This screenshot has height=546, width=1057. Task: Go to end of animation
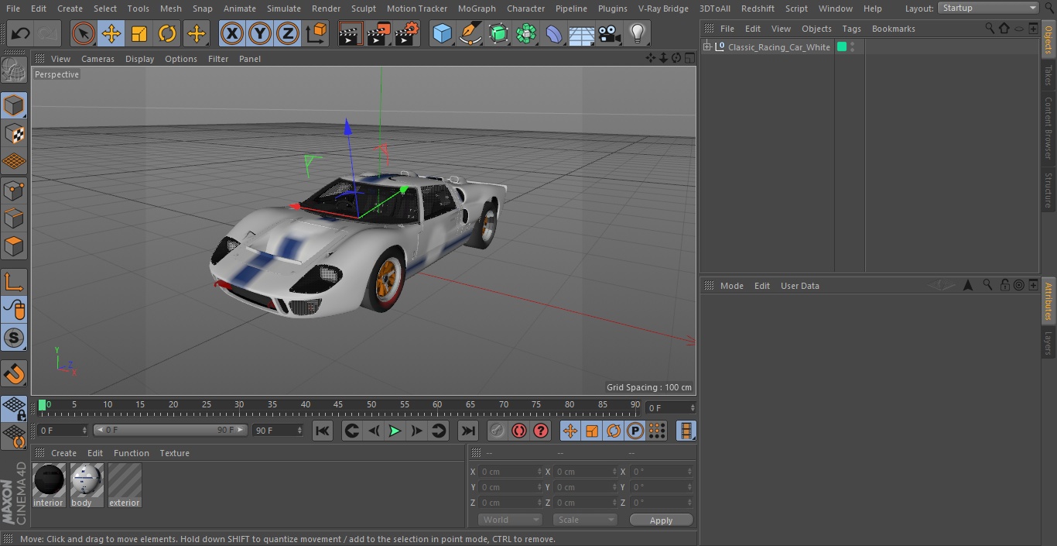[x=468, y=431]
